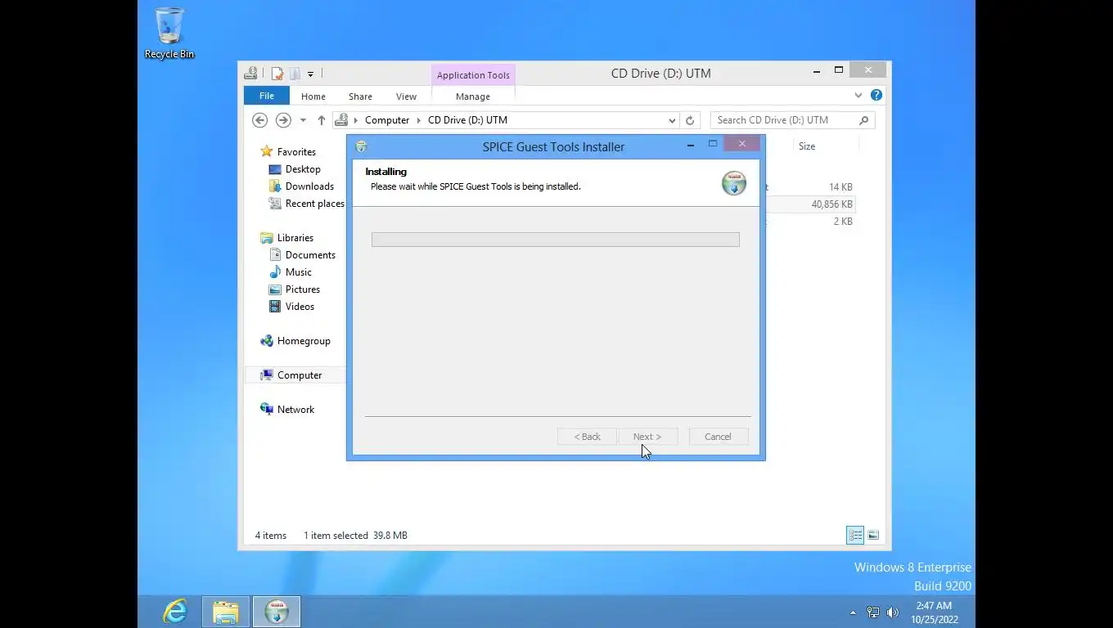Switch to the View ribbon tab

point(406,96)
